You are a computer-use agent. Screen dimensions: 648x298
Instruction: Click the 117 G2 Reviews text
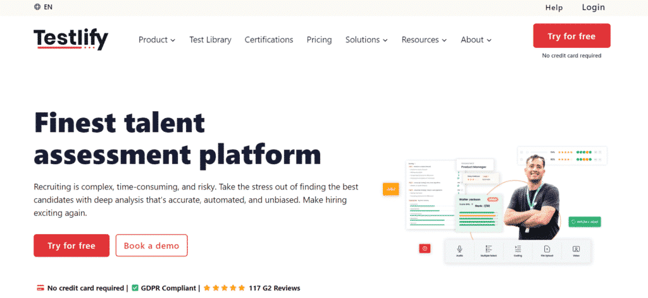tap(275, 288)
